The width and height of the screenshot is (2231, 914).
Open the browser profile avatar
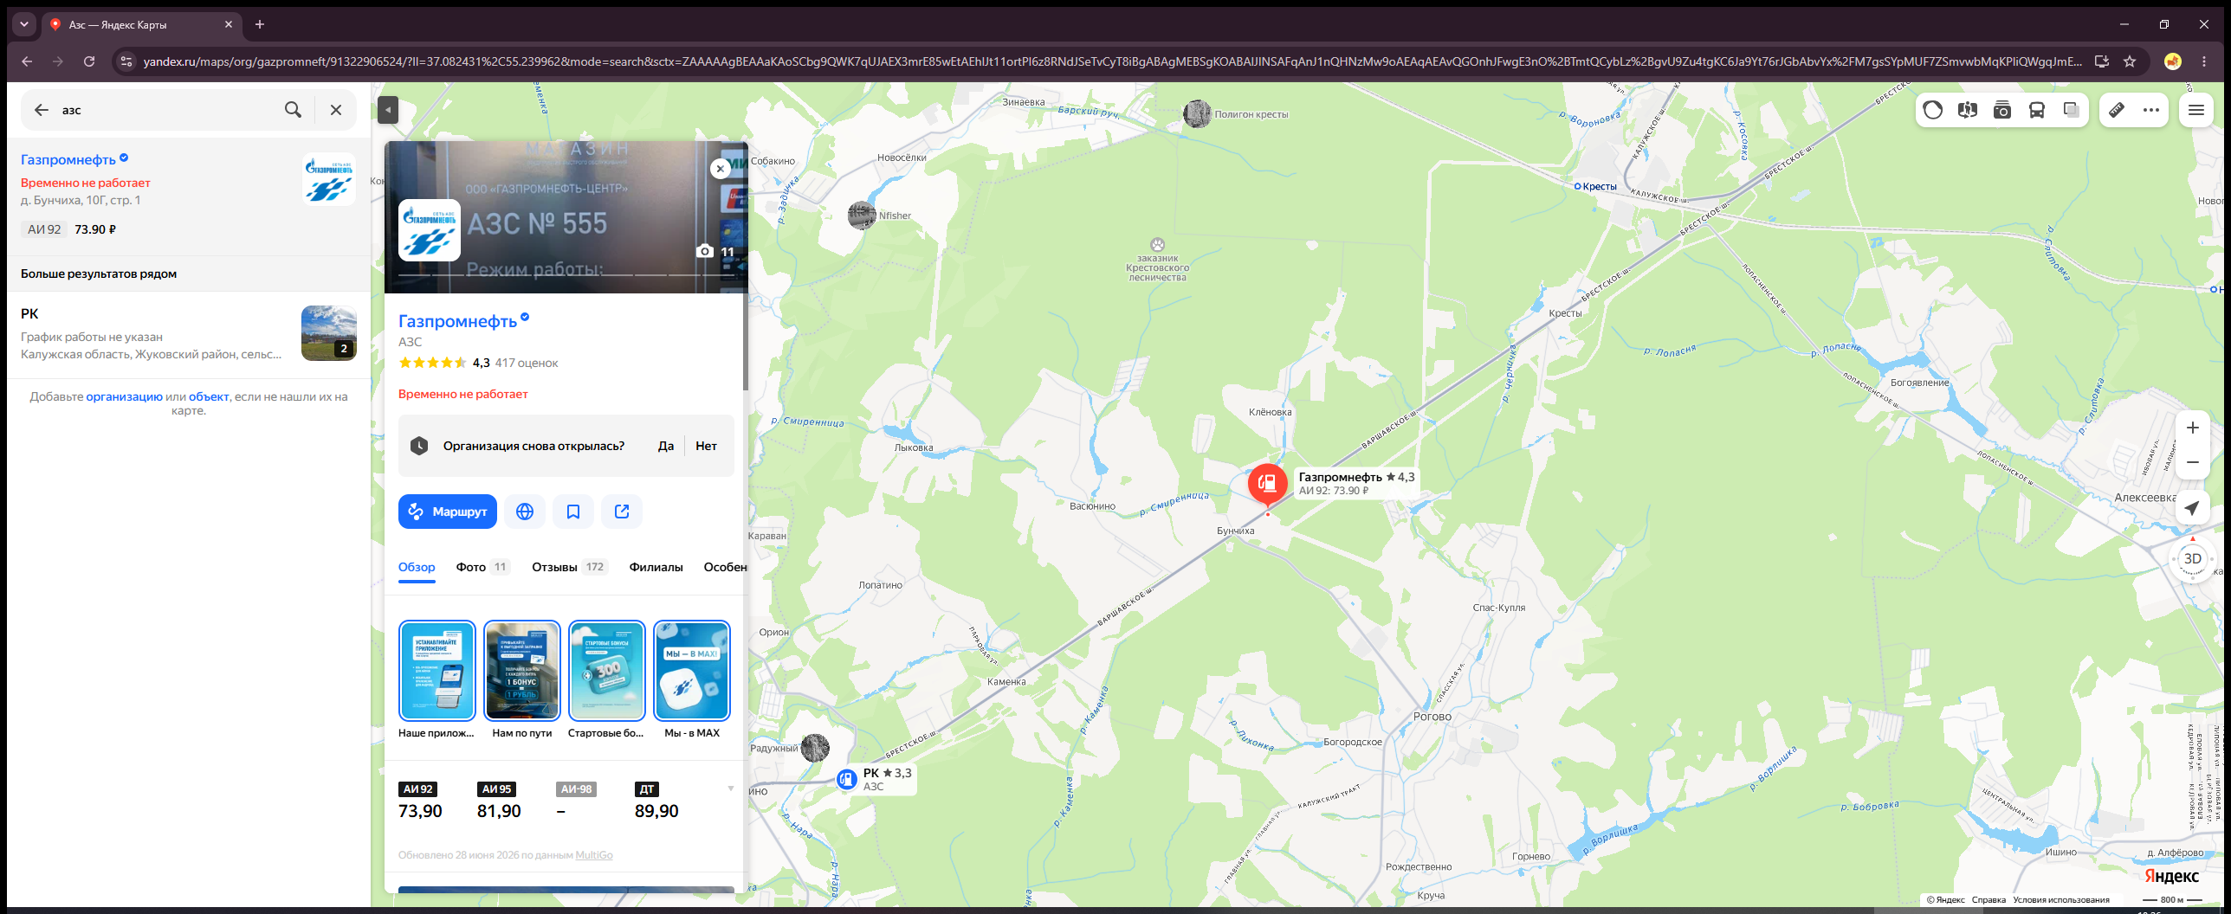click(2172, 61)
